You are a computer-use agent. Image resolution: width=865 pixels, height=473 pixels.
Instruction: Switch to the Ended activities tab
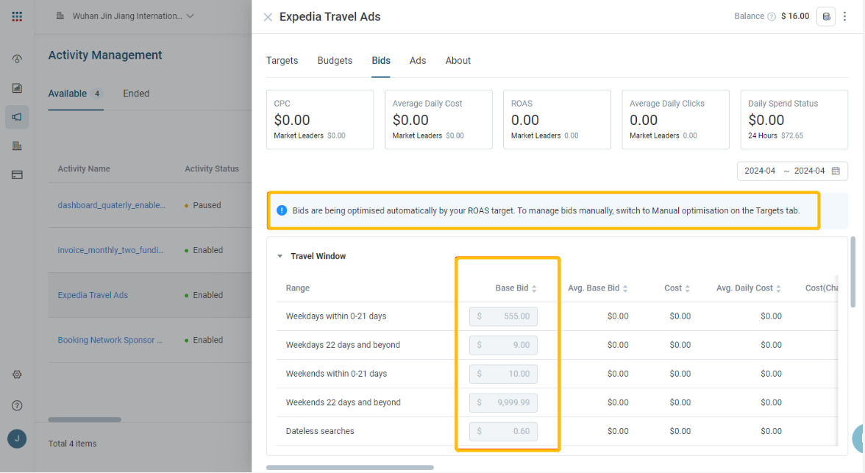(x=136, y=94)
